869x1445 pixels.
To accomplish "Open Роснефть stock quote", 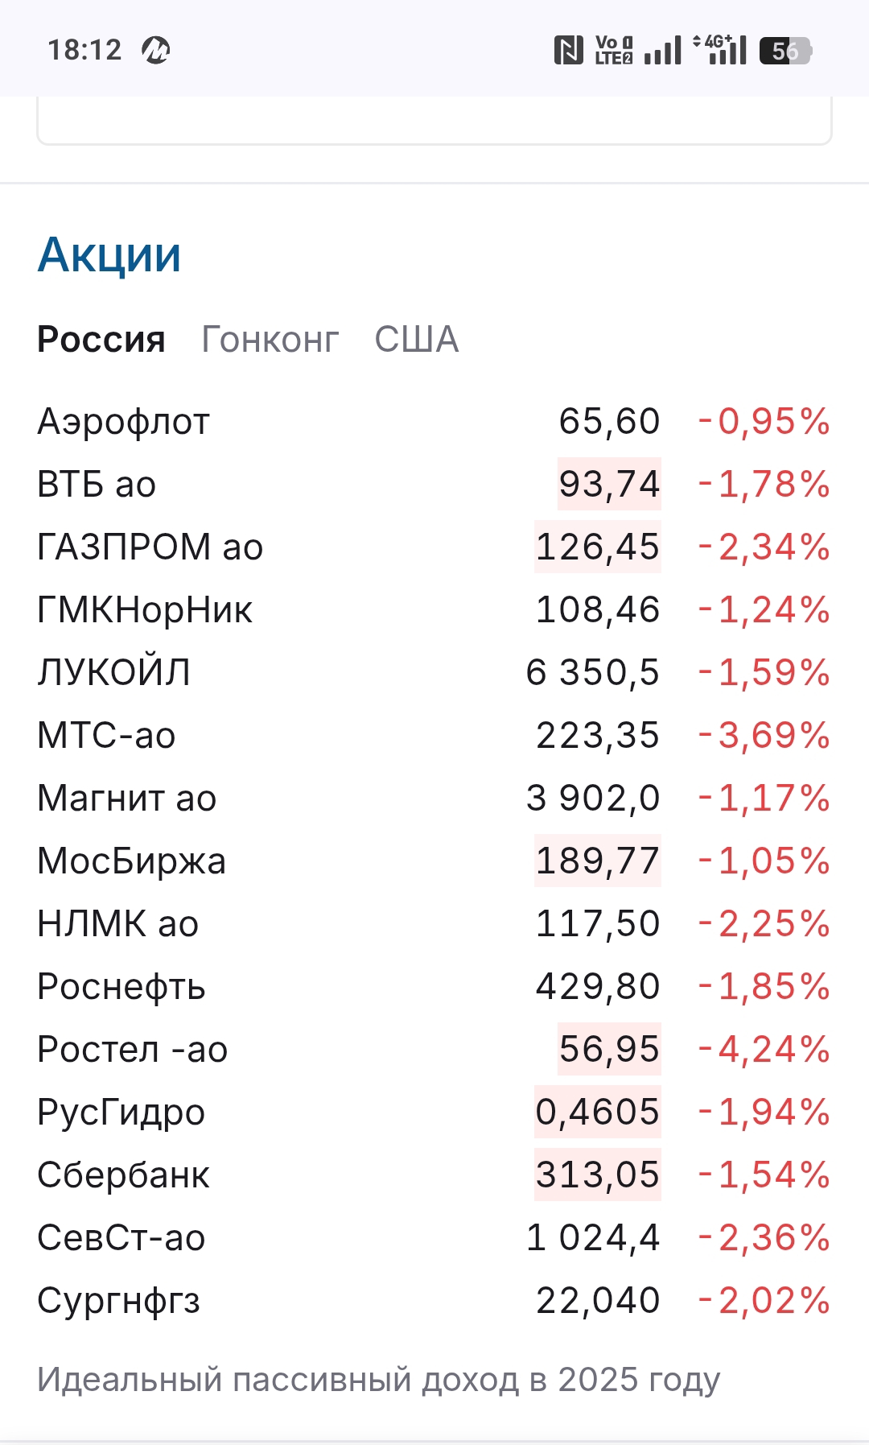I will point(121,987).
